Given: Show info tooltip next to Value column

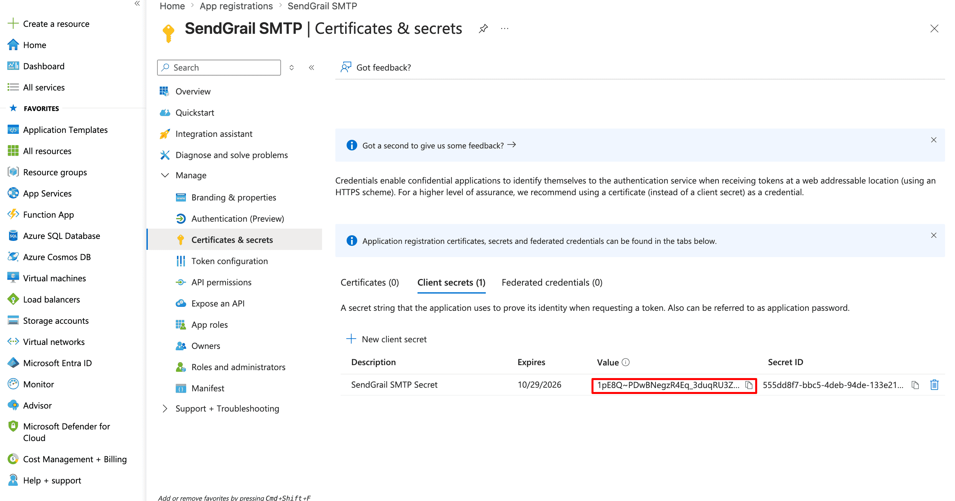Looking at the screenshot, I should (625, 362).
